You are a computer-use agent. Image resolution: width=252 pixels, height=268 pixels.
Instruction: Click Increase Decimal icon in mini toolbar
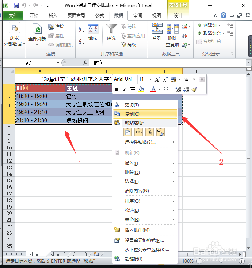[x=178, y=89]
